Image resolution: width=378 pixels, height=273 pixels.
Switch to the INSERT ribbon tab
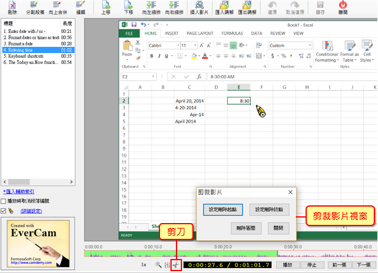pos(172,34)
